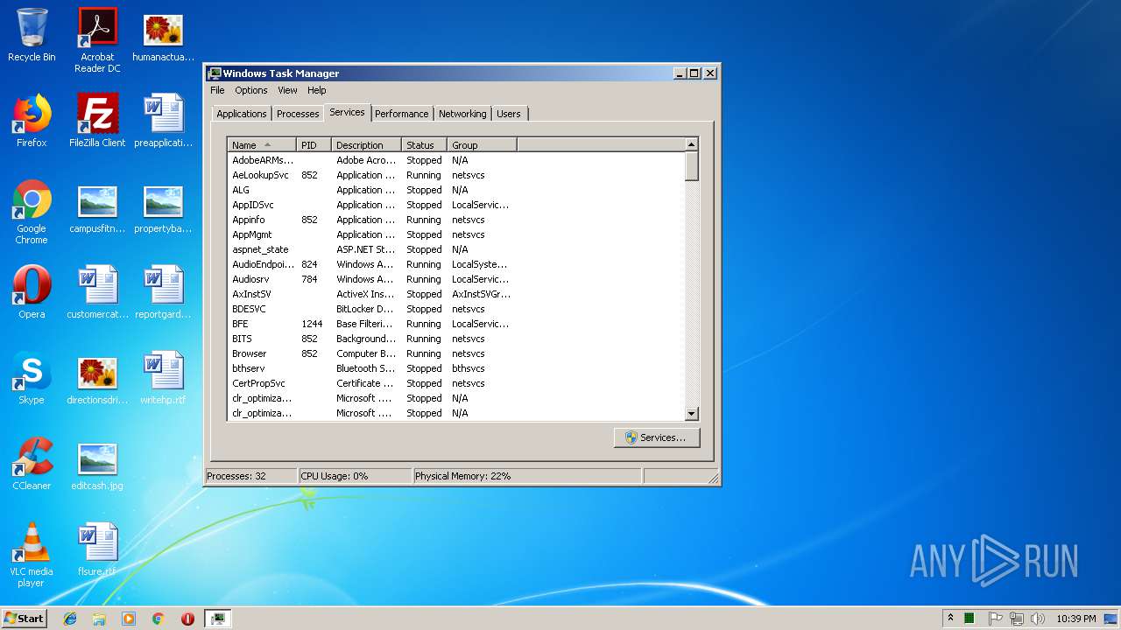Open Internet Explorer from taskbar
The height and width of the screenshot is (630, 1121).
click(70, 619)
